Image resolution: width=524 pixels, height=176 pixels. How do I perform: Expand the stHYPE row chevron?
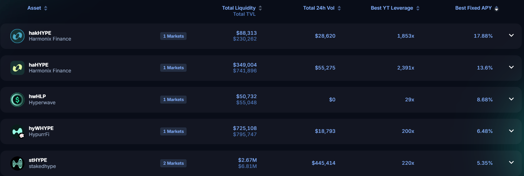pyautogui.click(x=511, y=162)
